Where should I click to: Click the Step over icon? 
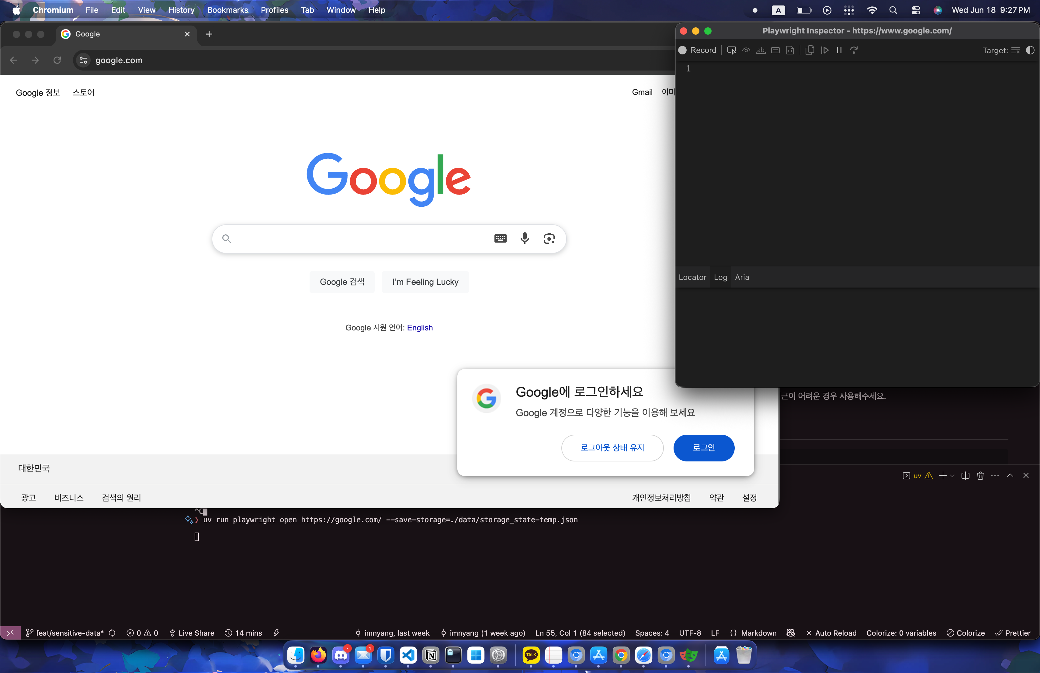tap(854, 50)
